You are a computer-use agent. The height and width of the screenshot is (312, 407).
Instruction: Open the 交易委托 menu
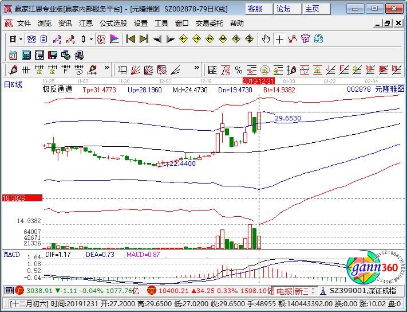[x=209, y=24]
